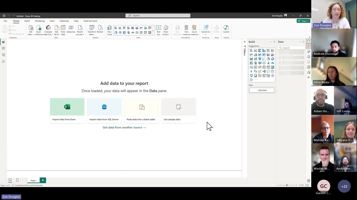Pick the Gauge visual in Build pane
Viewport: 357px width, 200px height.
pyautogui.click(x=272, y=63)
